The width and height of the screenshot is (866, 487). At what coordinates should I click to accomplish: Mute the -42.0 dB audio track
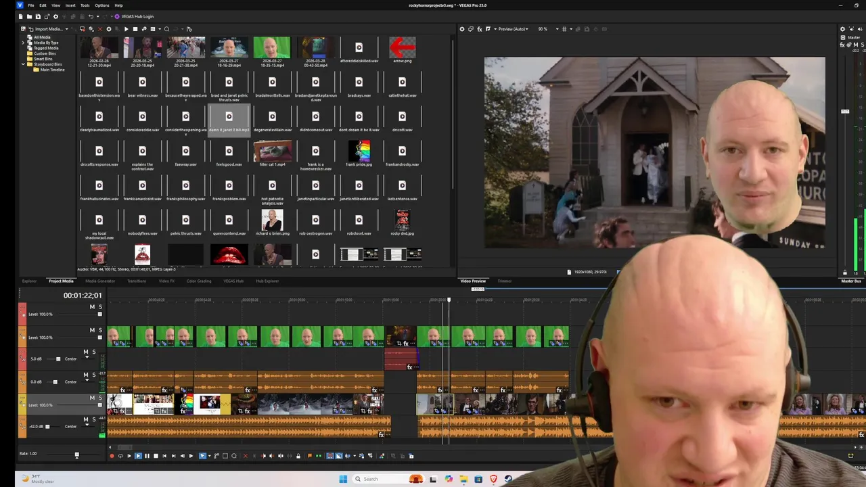point(85,419)
